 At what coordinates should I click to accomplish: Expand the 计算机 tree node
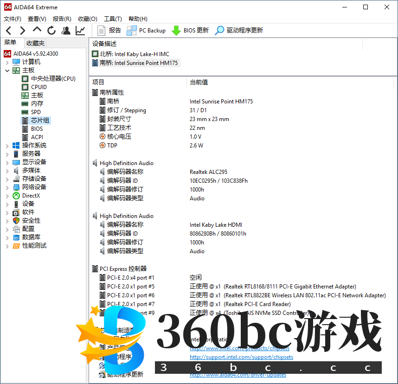pyautogui.click(x=7, y=62)
